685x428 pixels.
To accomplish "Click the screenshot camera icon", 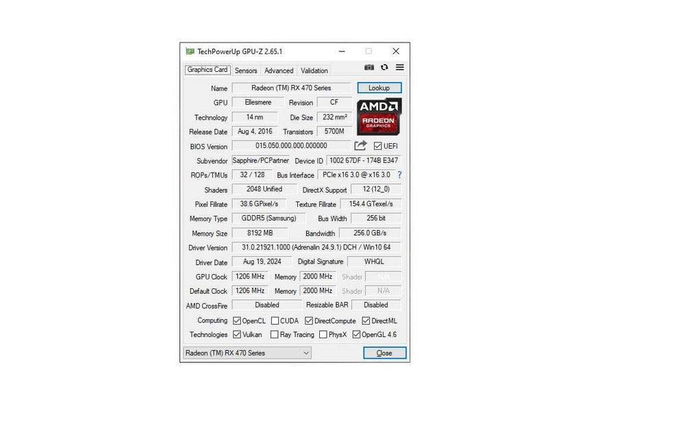I will [369, 67].
